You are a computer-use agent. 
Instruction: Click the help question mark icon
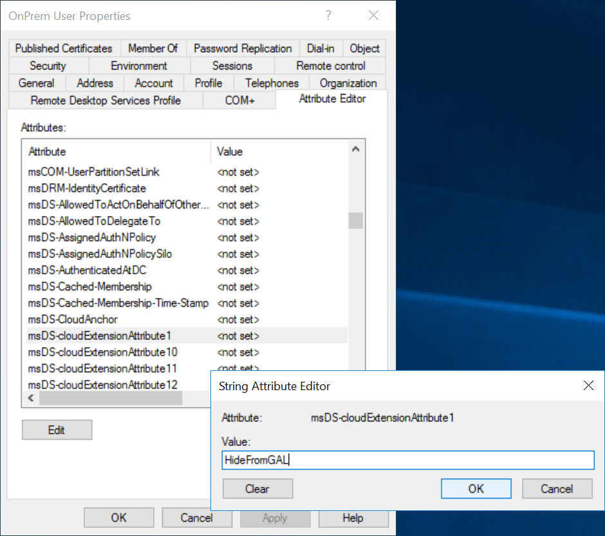point(330,15)
